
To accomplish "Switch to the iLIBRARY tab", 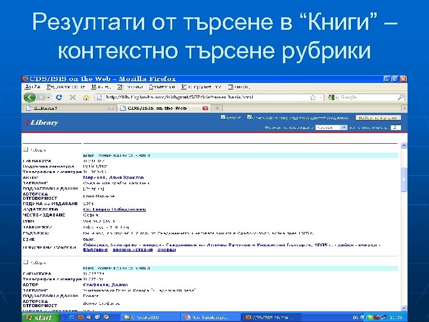I will point(70,108).
